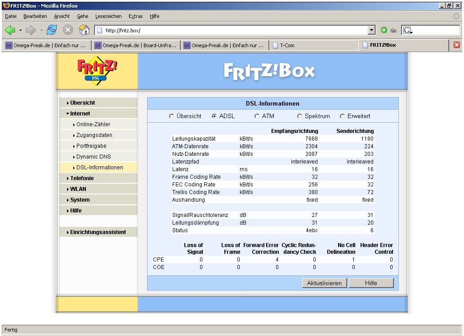Click the Senderichtung column header

pyautogui.click(x=355, y=131)
